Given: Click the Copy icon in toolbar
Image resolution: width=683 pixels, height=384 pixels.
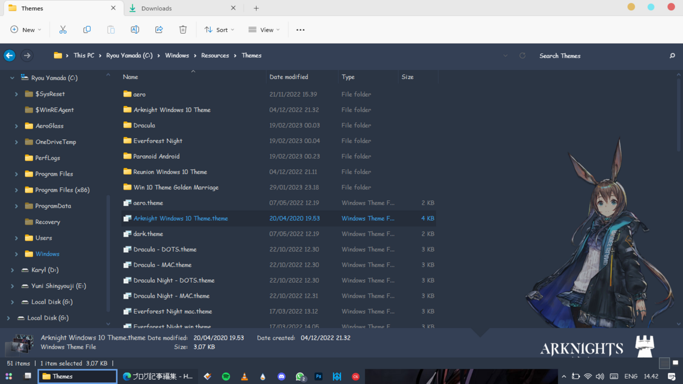Looking at the screenshot, I should 87,30.
